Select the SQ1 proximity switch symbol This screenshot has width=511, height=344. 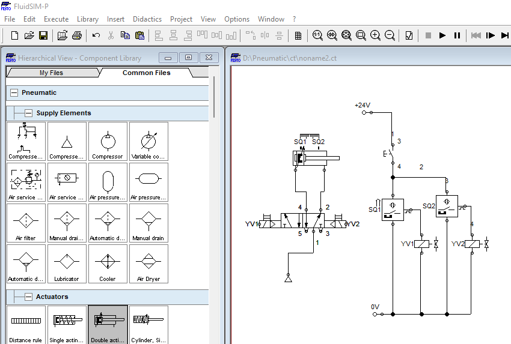click(x=393, y=210)
